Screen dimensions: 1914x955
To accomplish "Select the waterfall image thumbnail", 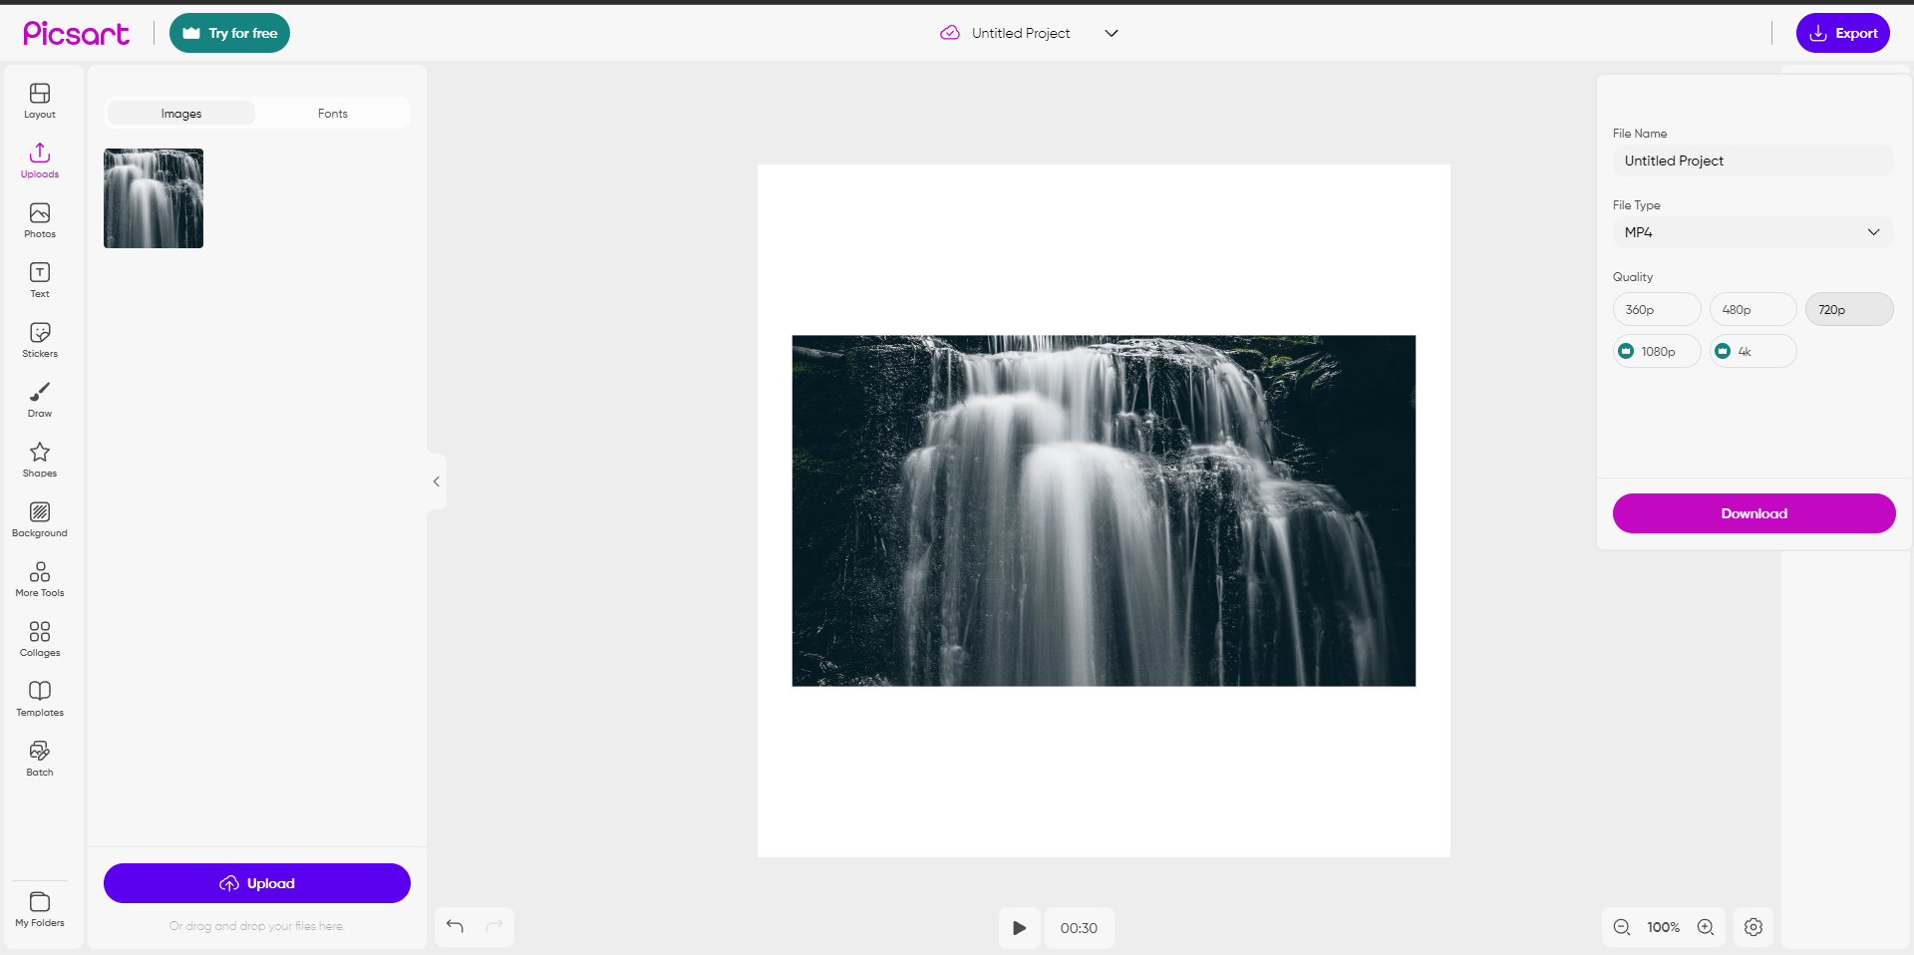I will [153, 197].
